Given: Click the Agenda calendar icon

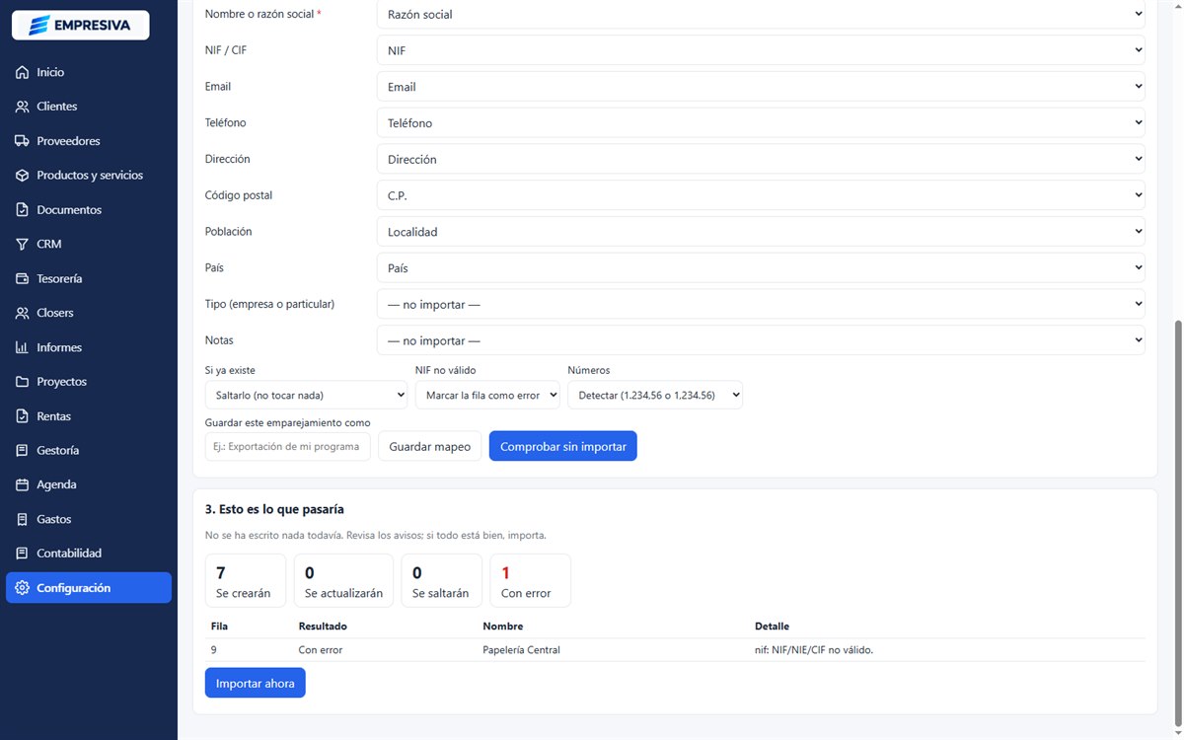Looking at the screenshot, I should [x=23, y=484].
